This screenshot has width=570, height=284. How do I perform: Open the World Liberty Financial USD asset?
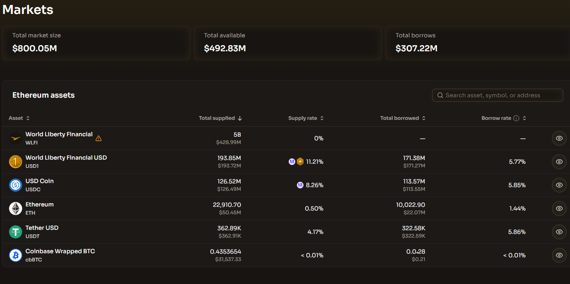pyautogui.click(x=66, y=158)
